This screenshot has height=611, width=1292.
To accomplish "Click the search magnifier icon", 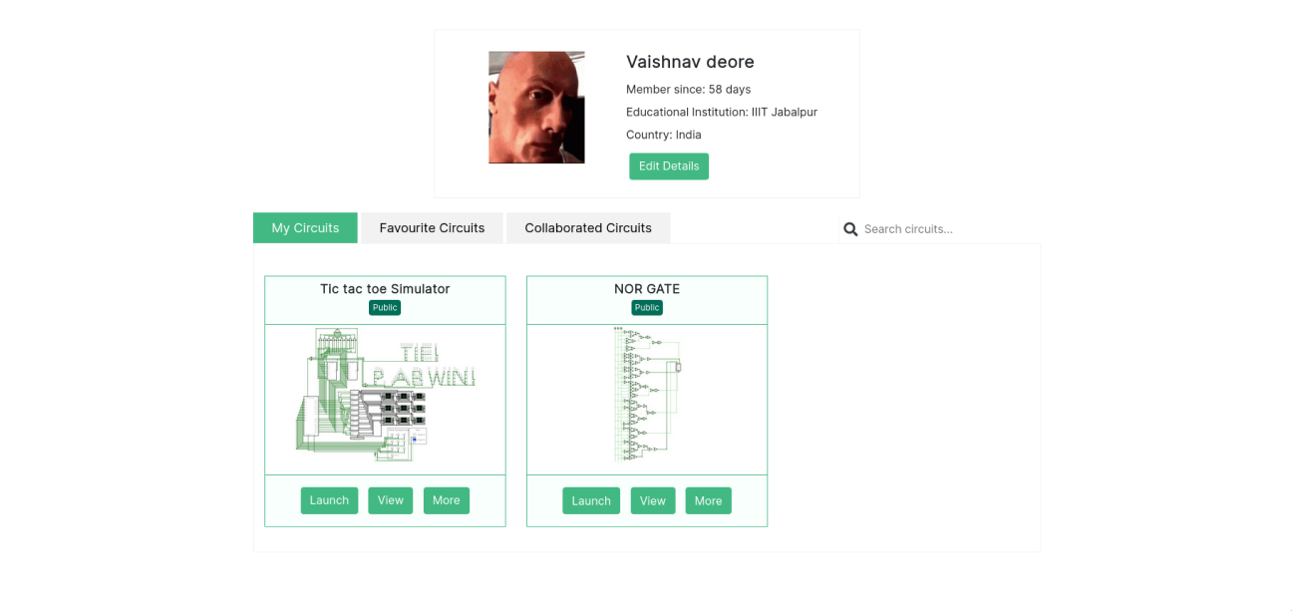I will tap(850, 228).
